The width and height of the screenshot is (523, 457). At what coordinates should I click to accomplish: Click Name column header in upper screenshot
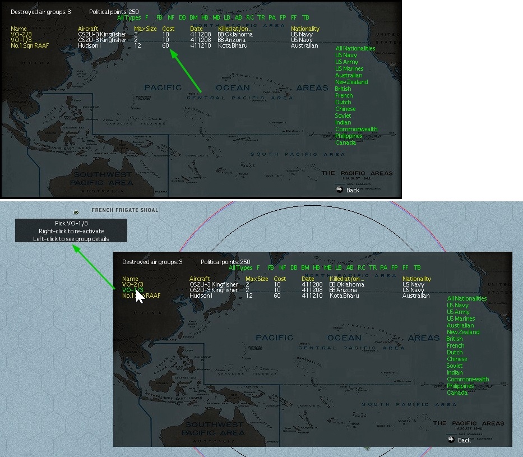[18, 29]
